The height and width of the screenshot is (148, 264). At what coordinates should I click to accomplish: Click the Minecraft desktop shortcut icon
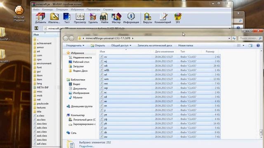(x=19, y=14)
